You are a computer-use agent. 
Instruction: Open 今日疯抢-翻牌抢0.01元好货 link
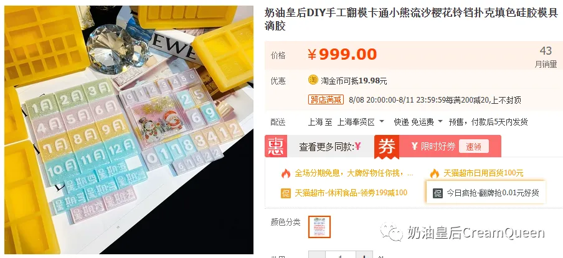tap(493, 193)
